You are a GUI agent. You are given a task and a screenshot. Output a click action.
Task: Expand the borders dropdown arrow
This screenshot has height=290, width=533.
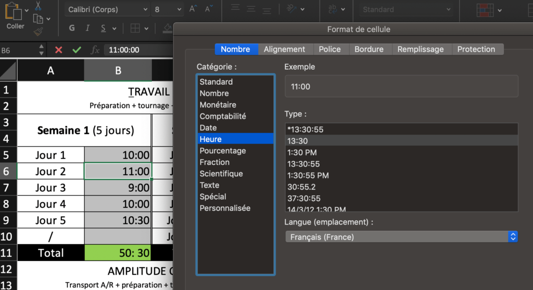(147, 28)
